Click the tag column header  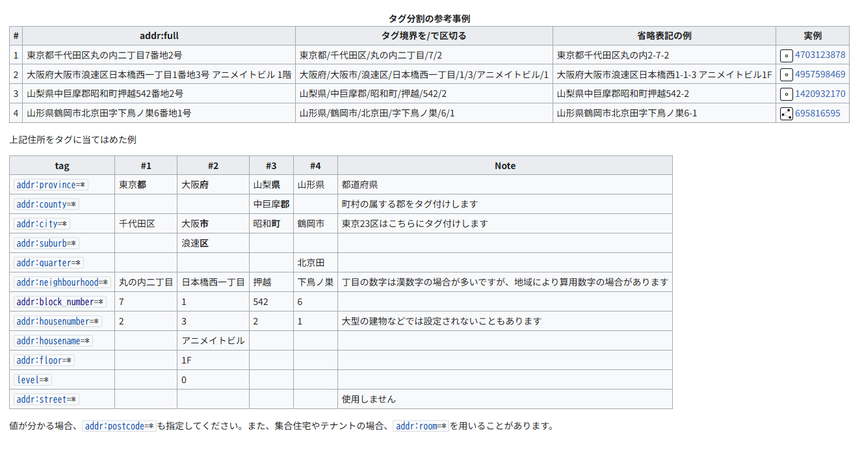(62, 166)
